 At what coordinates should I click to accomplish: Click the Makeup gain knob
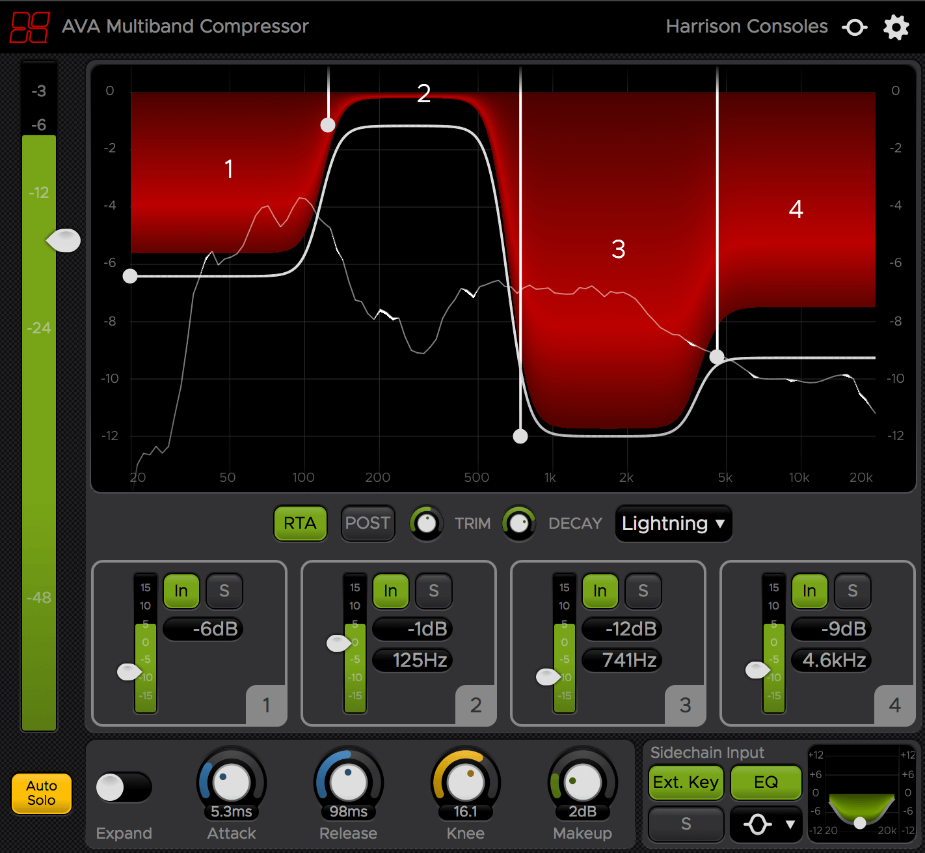tap(582, 781)
